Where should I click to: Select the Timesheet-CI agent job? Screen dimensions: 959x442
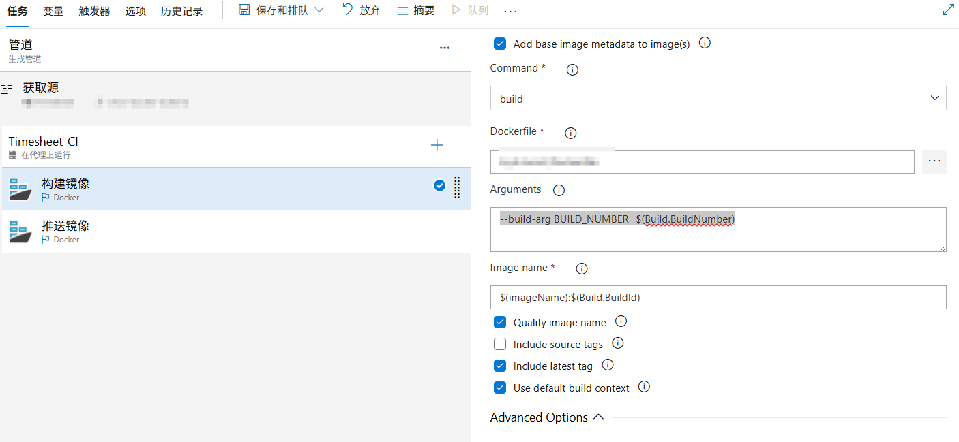click(x=235, y=146)
